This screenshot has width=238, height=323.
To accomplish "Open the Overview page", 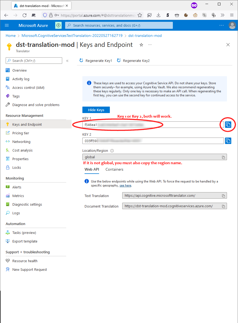I will (x=19, y=70).
